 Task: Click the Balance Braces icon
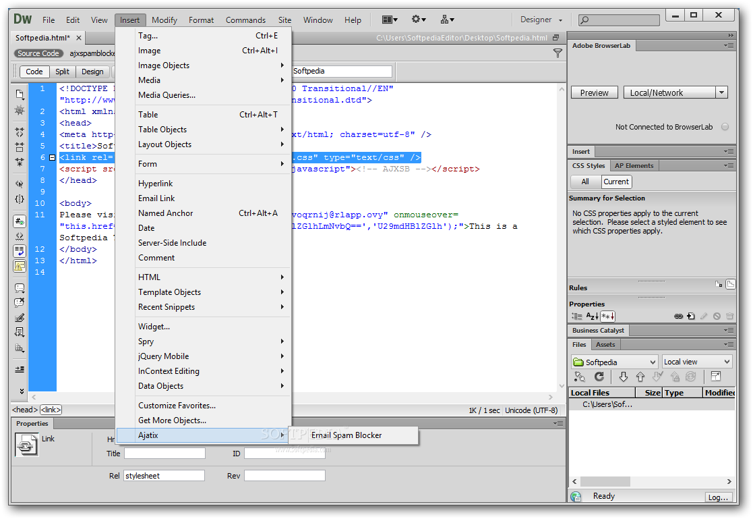pyautogui.click(x=19, y=198)
